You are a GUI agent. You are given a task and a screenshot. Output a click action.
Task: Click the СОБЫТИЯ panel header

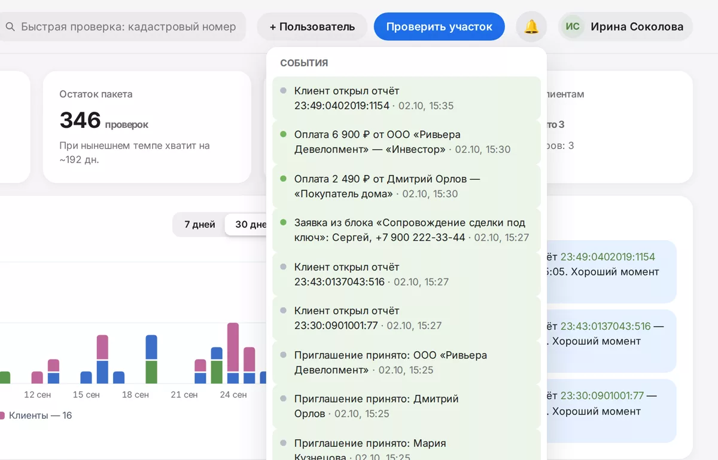pyautogui.click(x=304, y=63)
